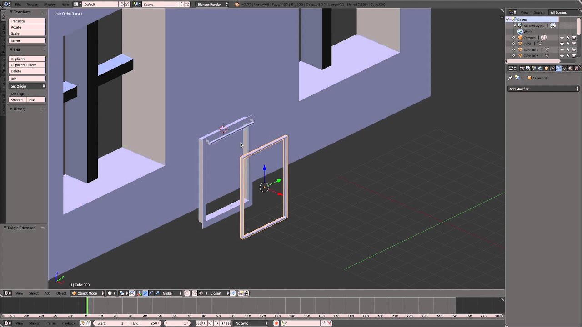Open the Set Origin dropdown
The height and width of the screenshot is (327, 582).
click(x=27, y=86)
